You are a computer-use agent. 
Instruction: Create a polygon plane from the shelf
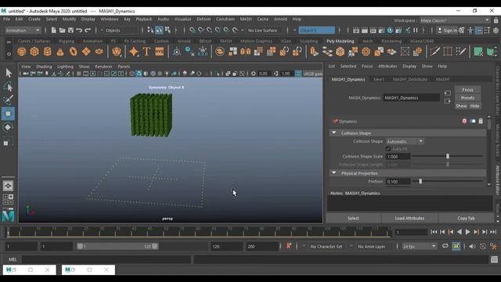[x=86, y=52]
